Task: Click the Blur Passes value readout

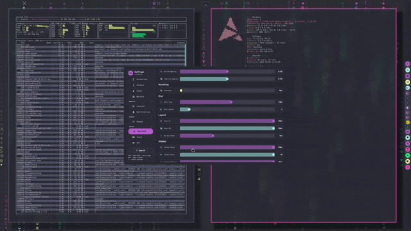Action: click(x=281, y=110)
